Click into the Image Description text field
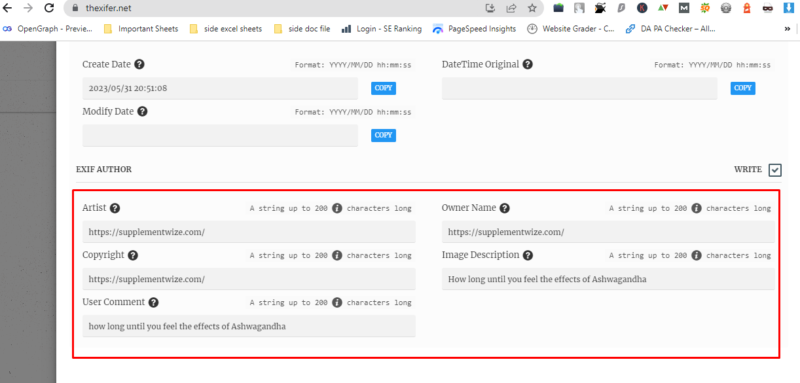800x383 pixels. pyautogui.click(x=608, y=279)
